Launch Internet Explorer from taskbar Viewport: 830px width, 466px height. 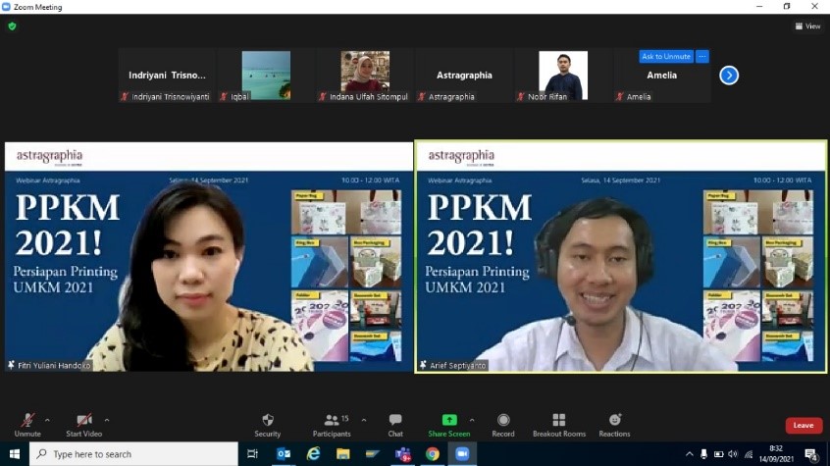click(x=313, y=454)
